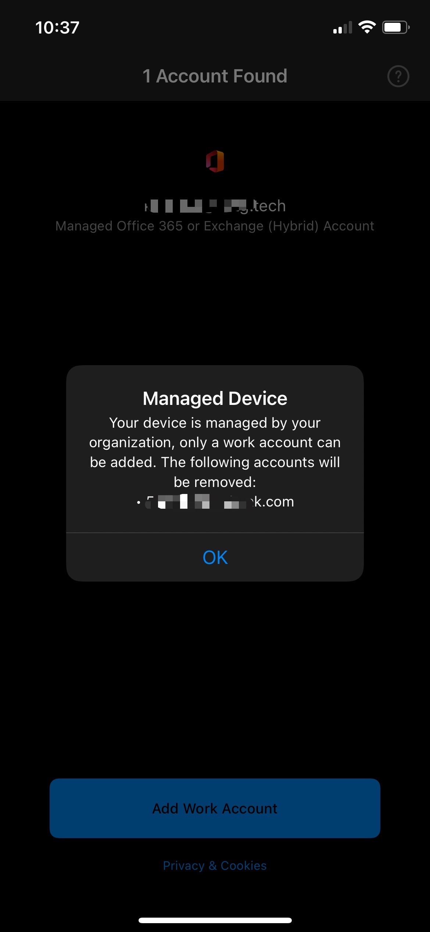Tap the 'be removed:' line in alert
430x932 pixels.
click(x=215, y=482)
